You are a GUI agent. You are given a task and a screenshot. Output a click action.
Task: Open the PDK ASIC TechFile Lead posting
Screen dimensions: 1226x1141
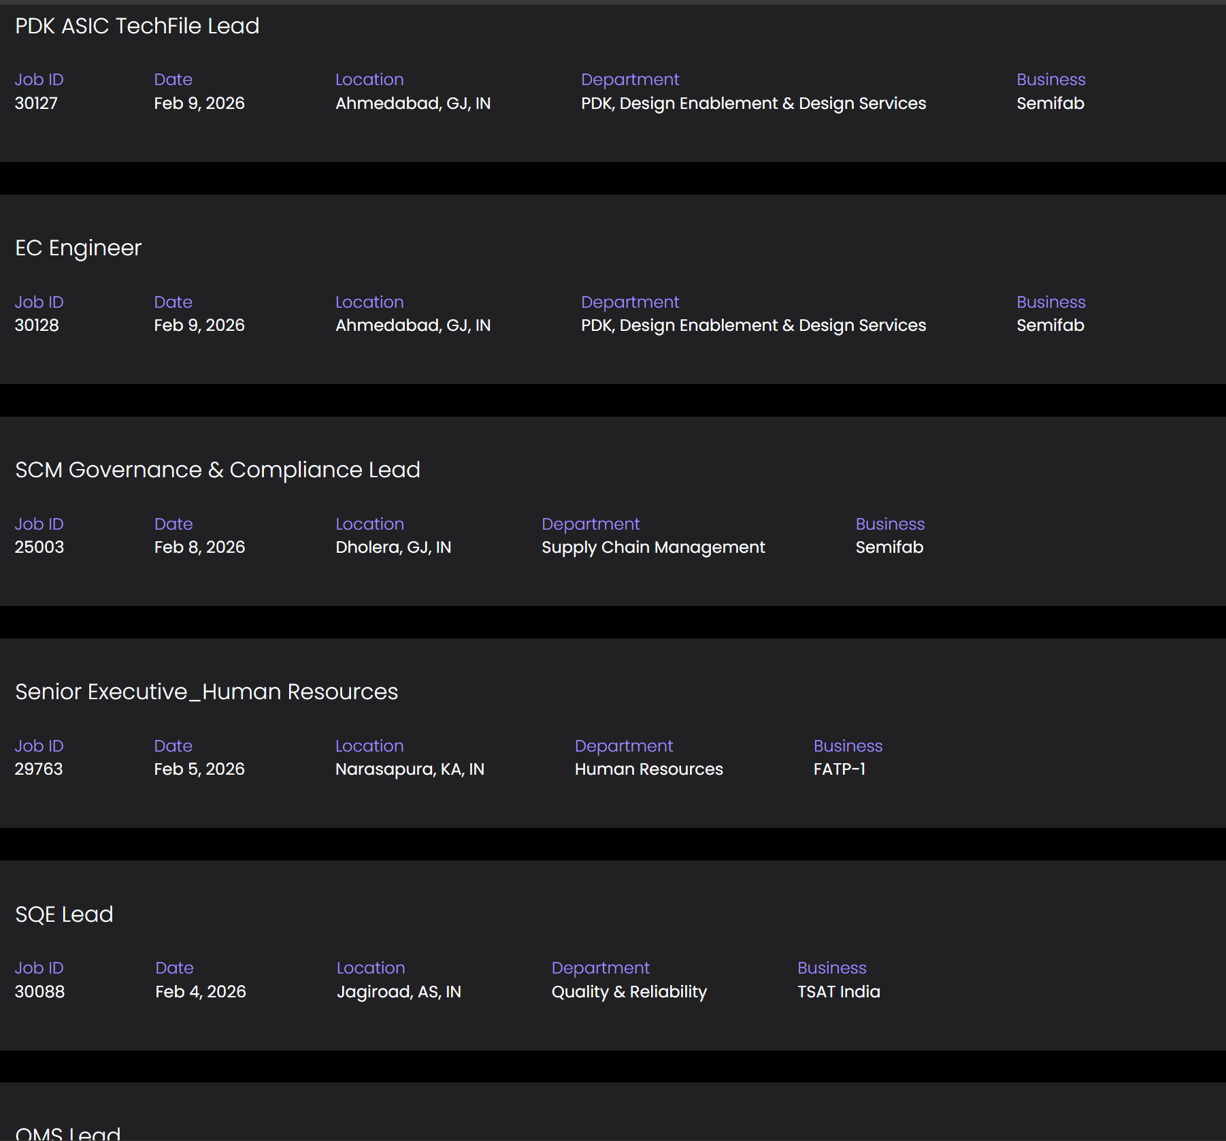click(x=137, y=26)
